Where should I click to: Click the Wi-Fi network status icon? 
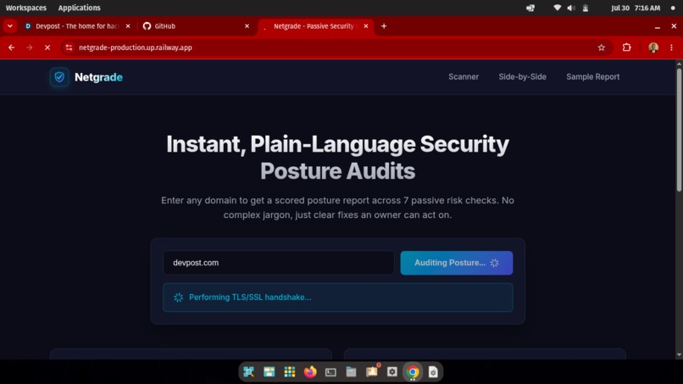coord(557,8)
